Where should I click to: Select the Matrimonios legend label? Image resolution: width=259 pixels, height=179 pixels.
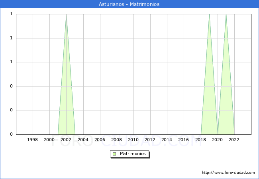point(133,154)
